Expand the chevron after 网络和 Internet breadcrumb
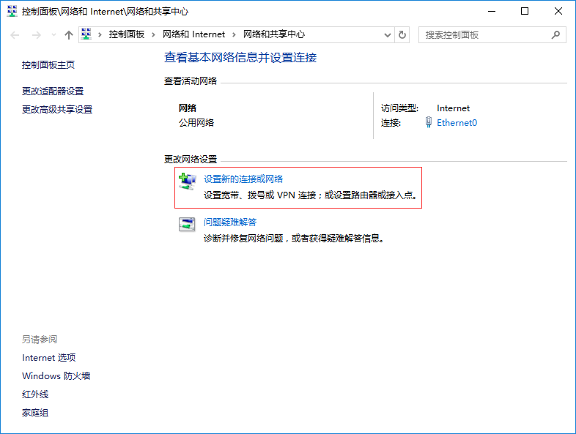 coord(234,34)
